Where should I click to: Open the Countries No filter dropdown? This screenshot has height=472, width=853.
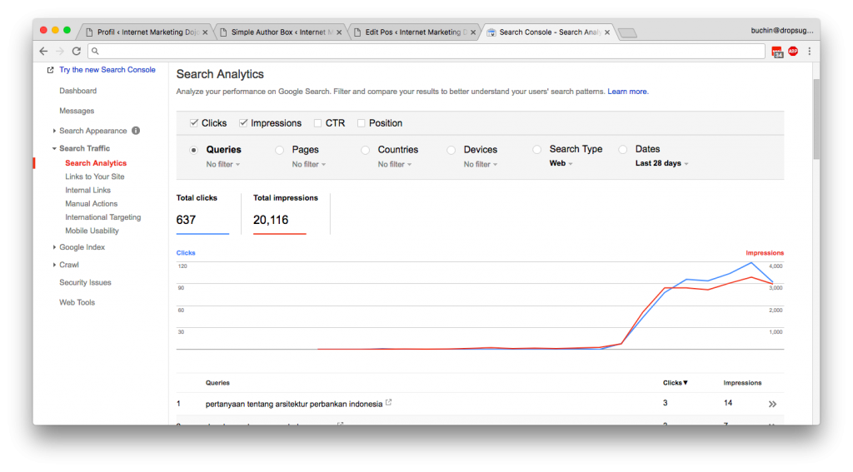click(x=395, y=164)
